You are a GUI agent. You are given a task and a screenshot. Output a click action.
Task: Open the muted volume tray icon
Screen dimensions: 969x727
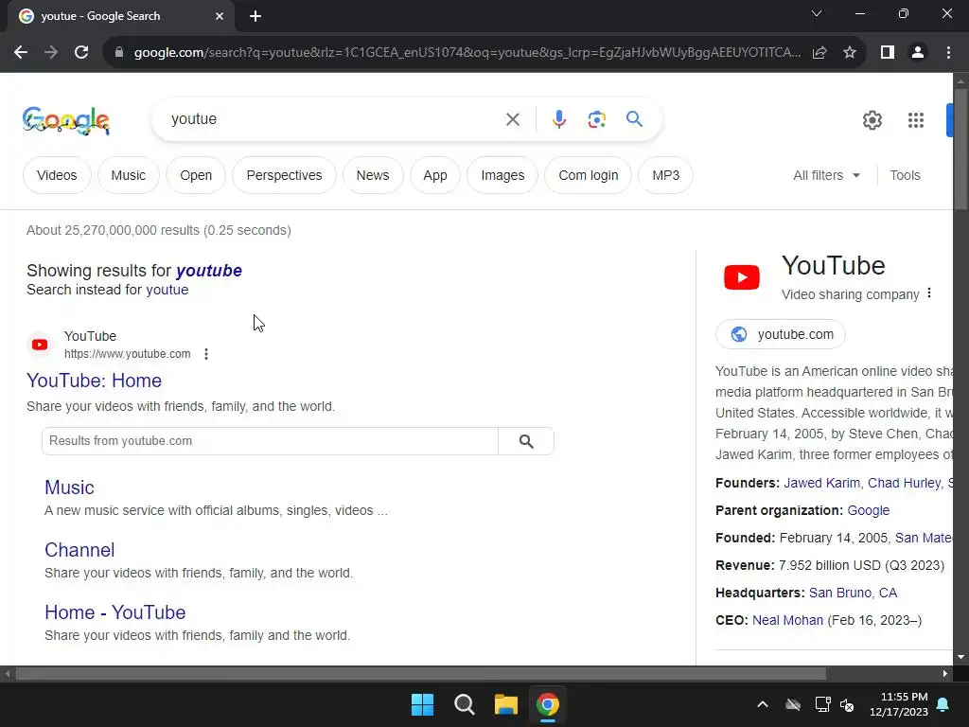pos(847,704)
